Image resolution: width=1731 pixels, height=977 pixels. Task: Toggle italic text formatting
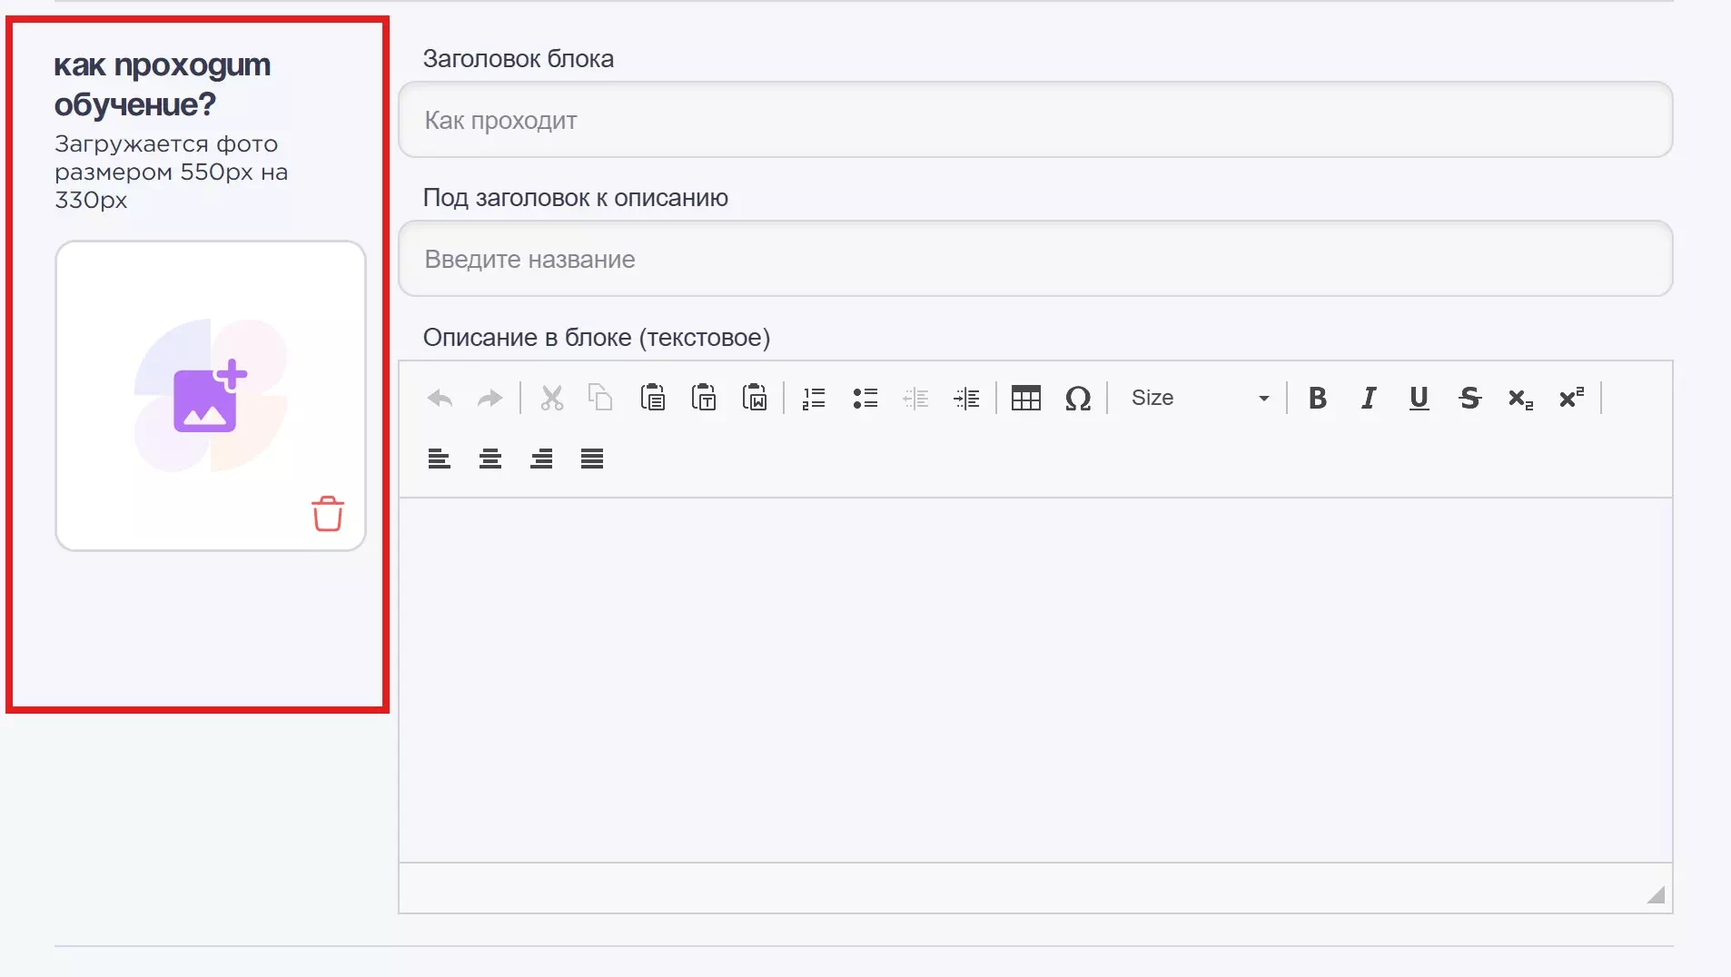(x=1368, y=398)
